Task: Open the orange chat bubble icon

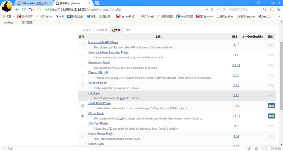Action: pos(272,10)
